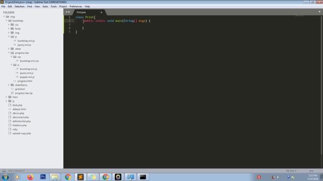Open listdemo.php in the sidebar
This screenshot has width=323, height=181.
coord(20,125)
